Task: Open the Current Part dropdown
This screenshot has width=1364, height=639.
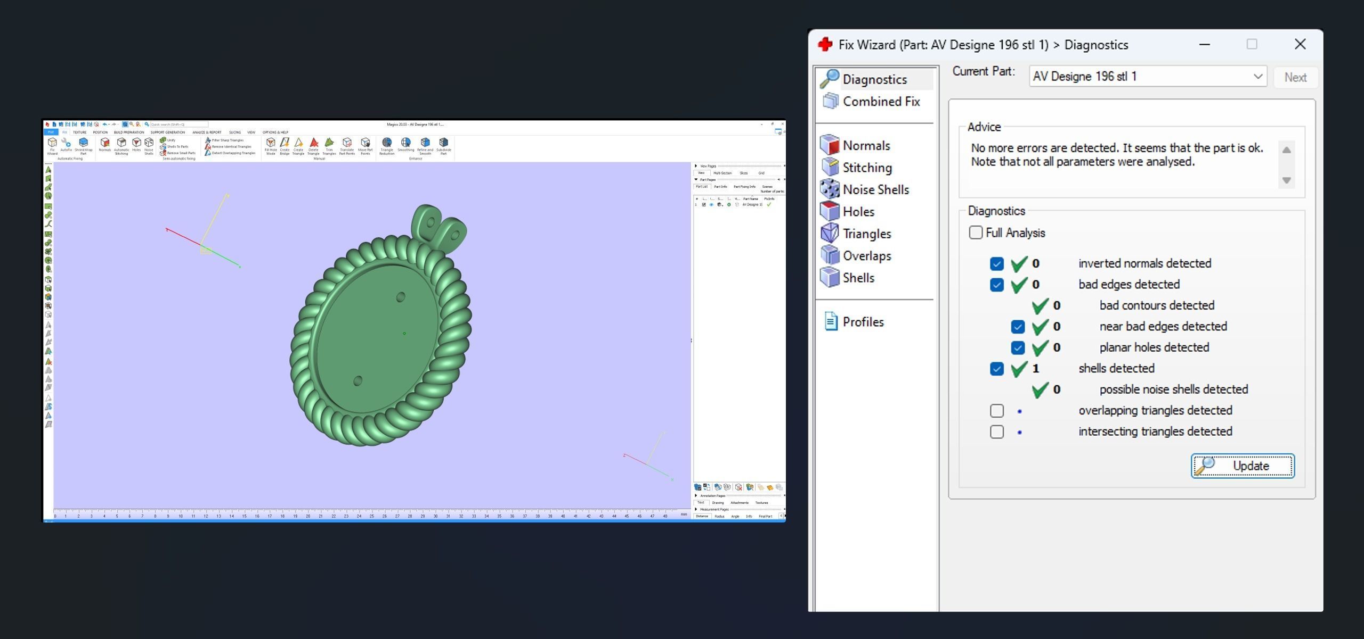Action: click(x=1257, y=77)
